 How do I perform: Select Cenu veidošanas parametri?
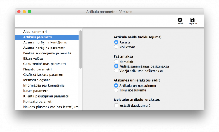pyautogui.click(x=44, y=64)
